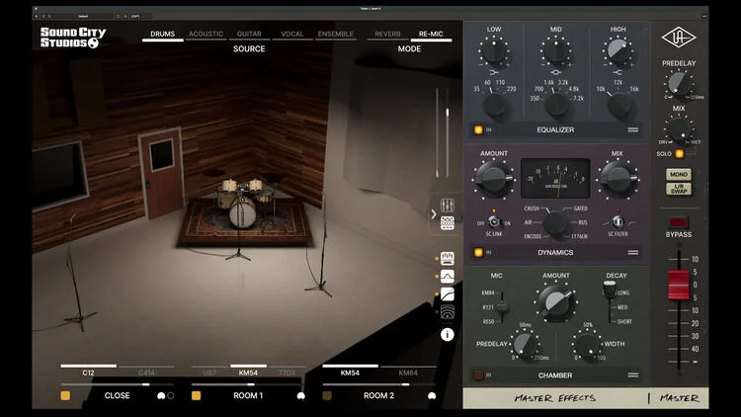Choose the KM84 mic for ROOM 2
The width and height of the screenshot is (741, 417).
tap(408, 371)
